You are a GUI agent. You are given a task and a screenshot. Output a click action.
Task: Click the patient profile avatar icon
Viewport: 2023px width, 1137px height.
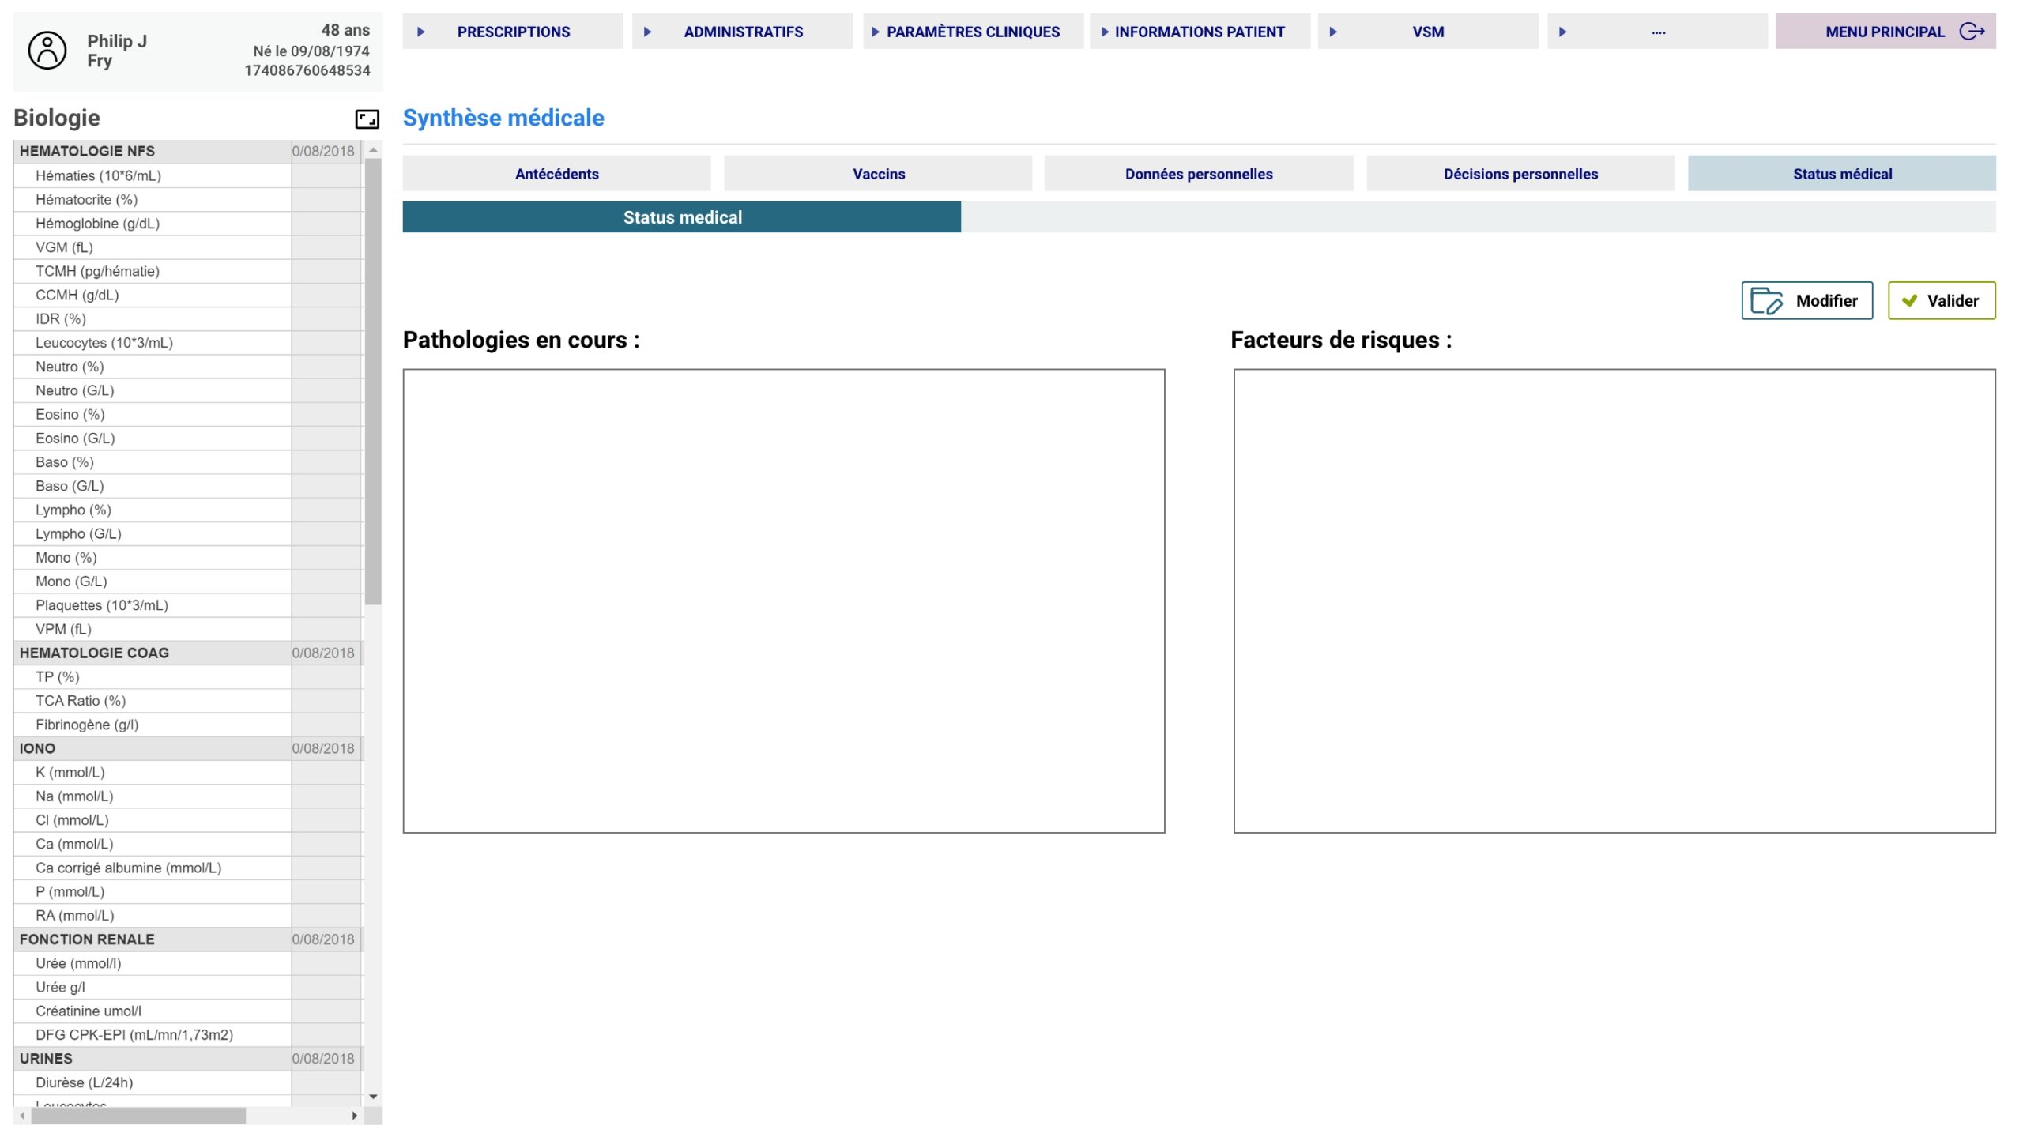[x=47, y=51]
